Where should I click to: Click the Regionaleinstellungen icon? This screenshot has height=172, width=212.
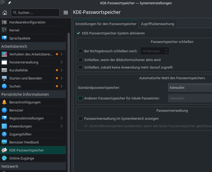4,118
